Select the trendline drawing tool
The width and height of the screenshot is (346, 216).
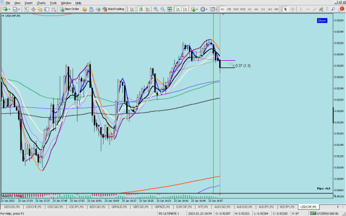pos(314,9)
